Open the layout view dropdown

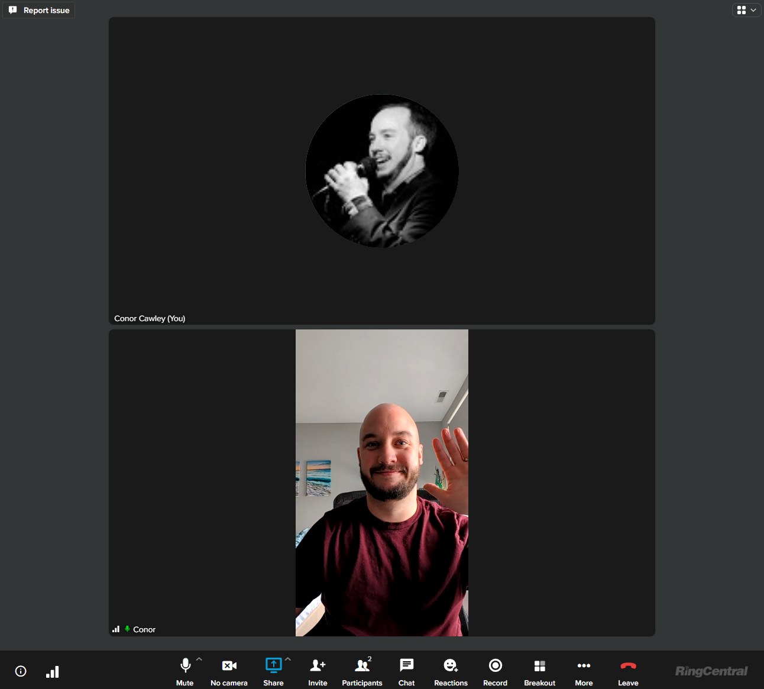(746, 10)
